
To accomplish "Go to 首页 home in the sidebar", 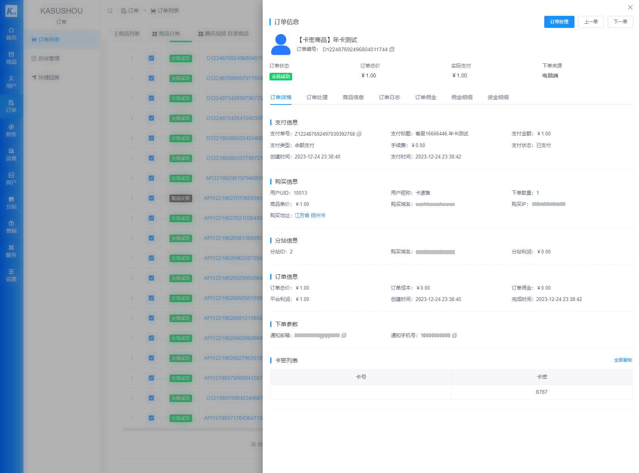I will coord(11,34).
